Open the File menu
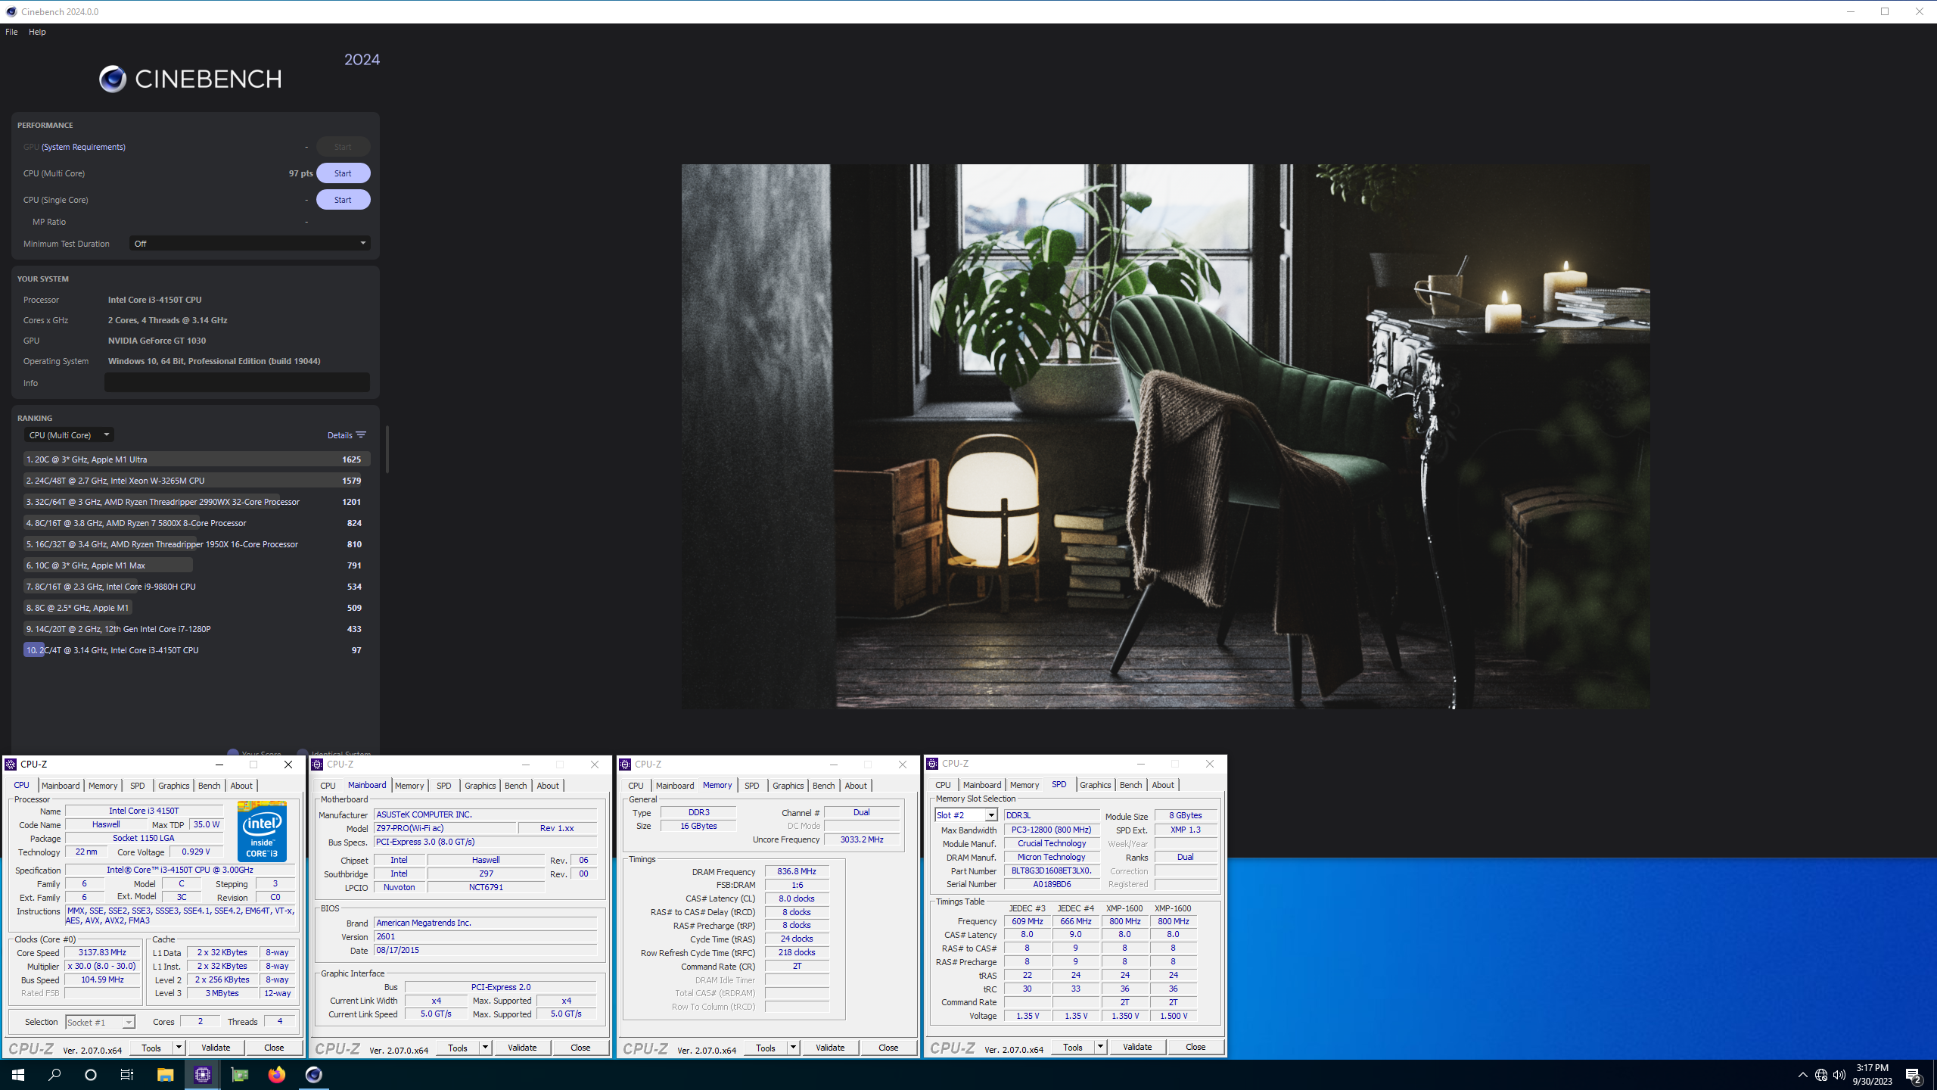1937x1090 pixels. pyautogui.click(x=11, y=32)
